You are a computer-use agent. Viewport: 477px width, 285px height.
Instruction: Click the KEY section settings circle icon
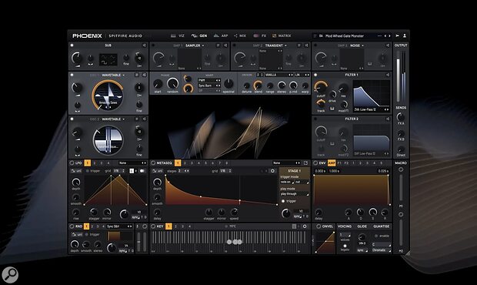point(305,226)
